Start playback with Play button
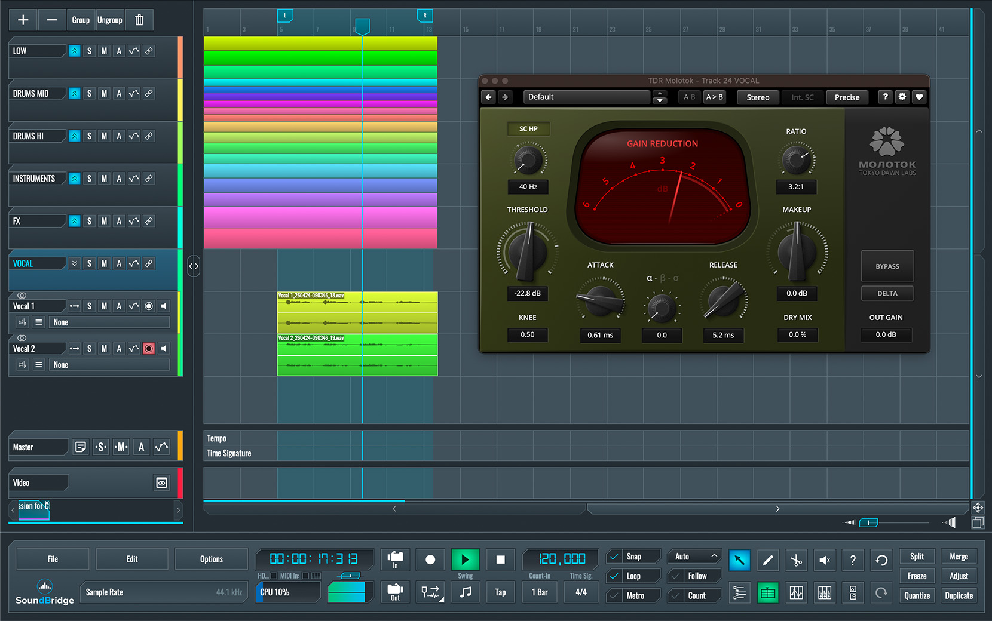The width and height of the screenshot is (992, 621). tap(465, 559)
